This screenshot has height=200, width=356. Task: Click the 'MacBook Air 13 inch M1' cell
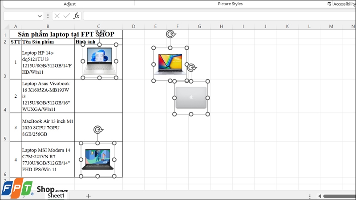(x=48, y=128)
